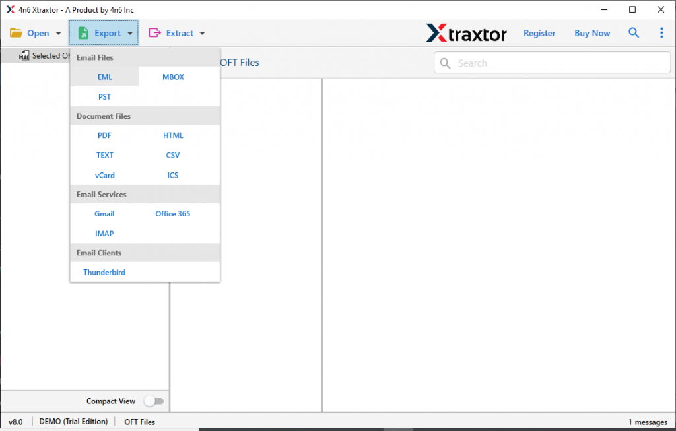Click the magnifier search icon in toolbar
676x431 pixels.
pos(634,33)
